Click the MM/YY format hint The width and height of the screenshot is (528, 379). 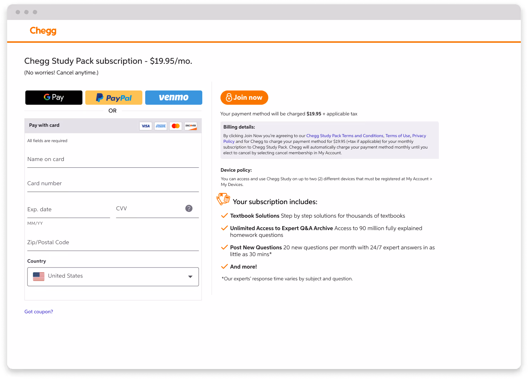35,223
